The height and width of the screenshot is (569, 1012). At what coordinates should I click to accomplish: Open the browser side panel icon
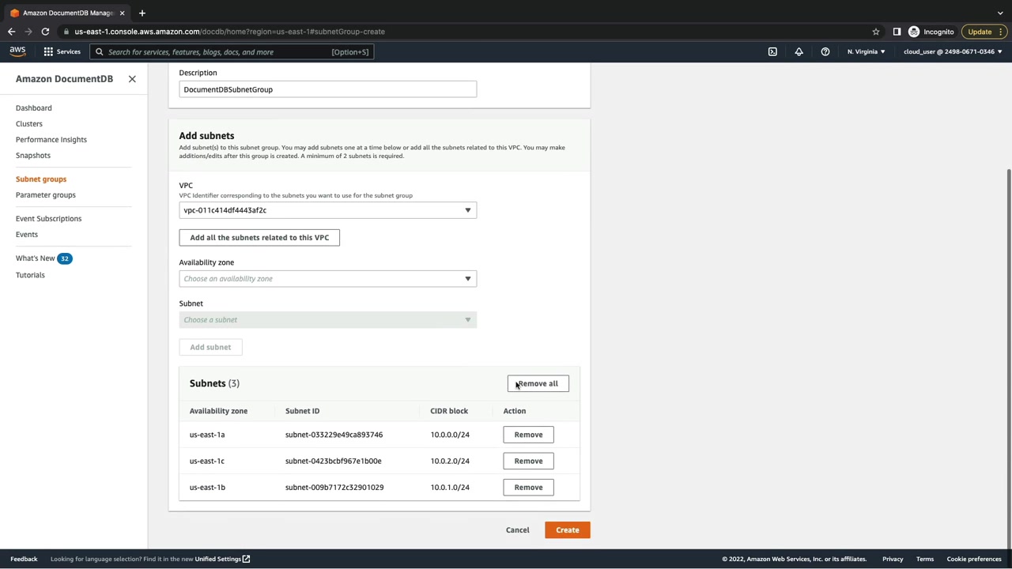(897, 32)
